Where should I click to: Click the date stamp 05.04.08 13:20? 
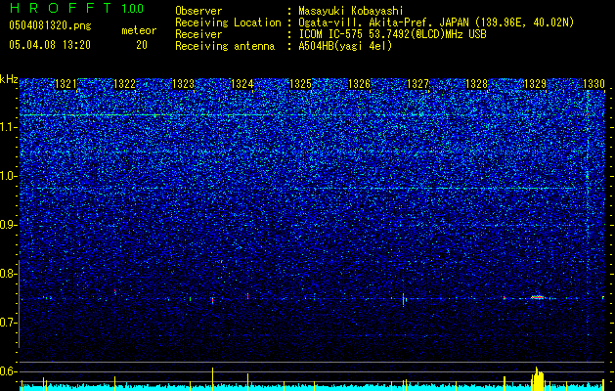tap(50, 45)
